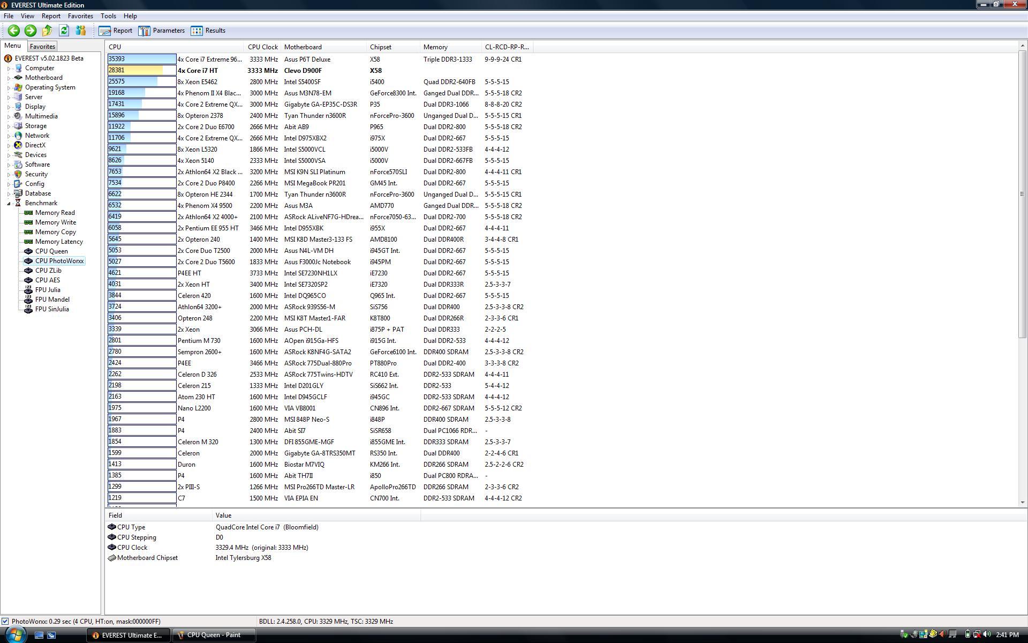Open the Windows Start button
Viewport: 1028px width, 643px height.
[16, 635]
